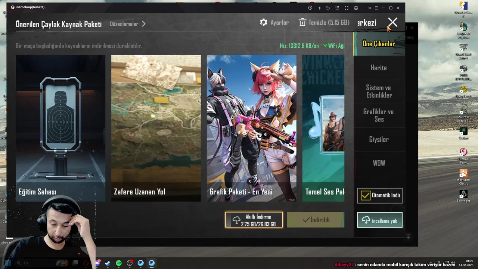Pin the Gameloop window on top

[x=369, y=8]
